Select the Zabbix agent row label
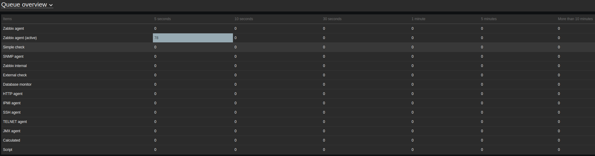Screen dimensions: 595x156 tap(14, 29)
